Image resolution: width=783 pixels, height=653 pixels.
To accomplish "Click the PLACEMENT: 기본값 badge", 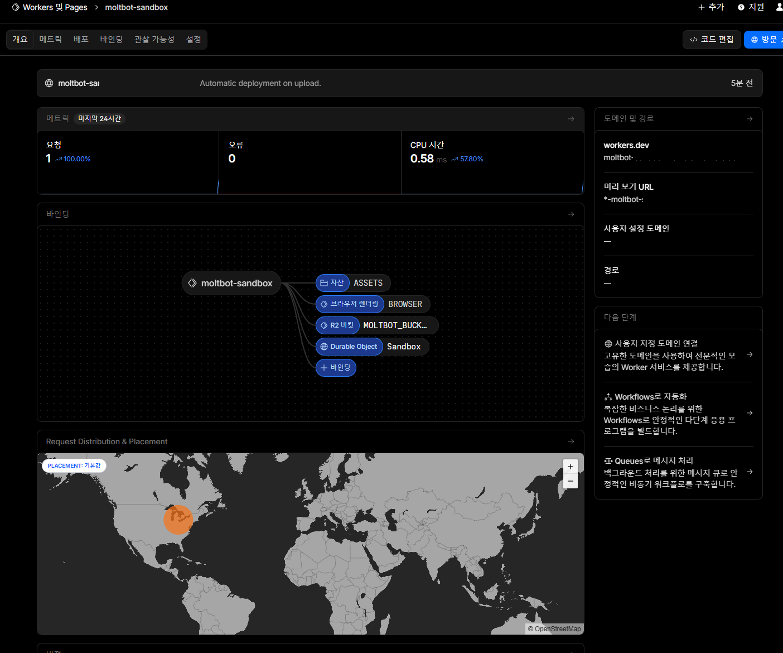I will coord(74,465).
